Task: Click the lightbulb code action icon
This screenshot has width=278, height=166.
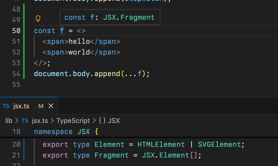Action: pos(38,18)
